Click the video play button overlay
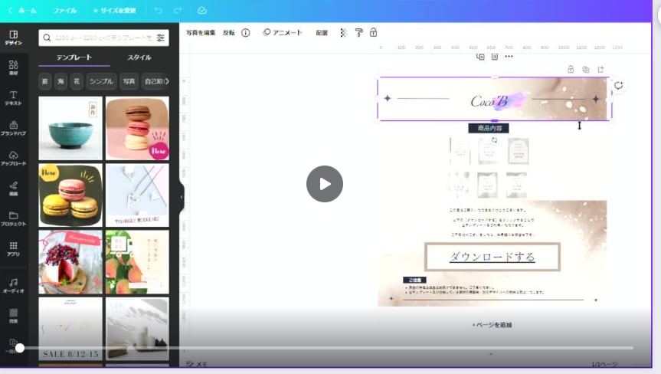This screenshot has width=661, height=374. [x=325, y=184]
